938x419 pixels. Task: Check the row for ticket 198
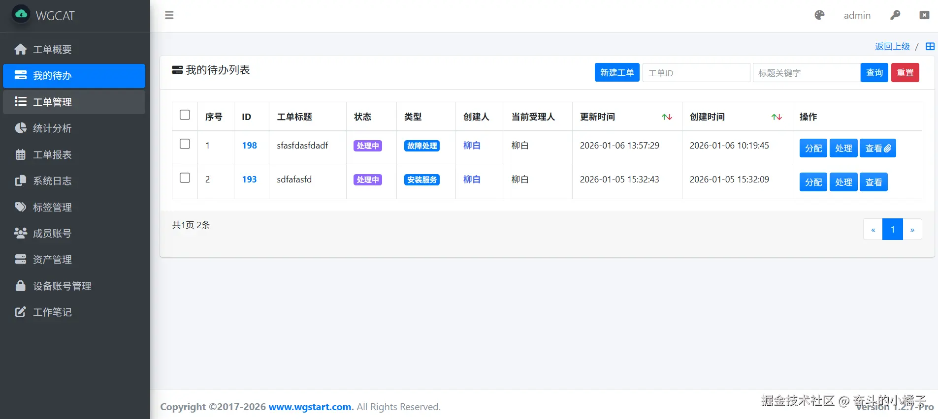185,144
